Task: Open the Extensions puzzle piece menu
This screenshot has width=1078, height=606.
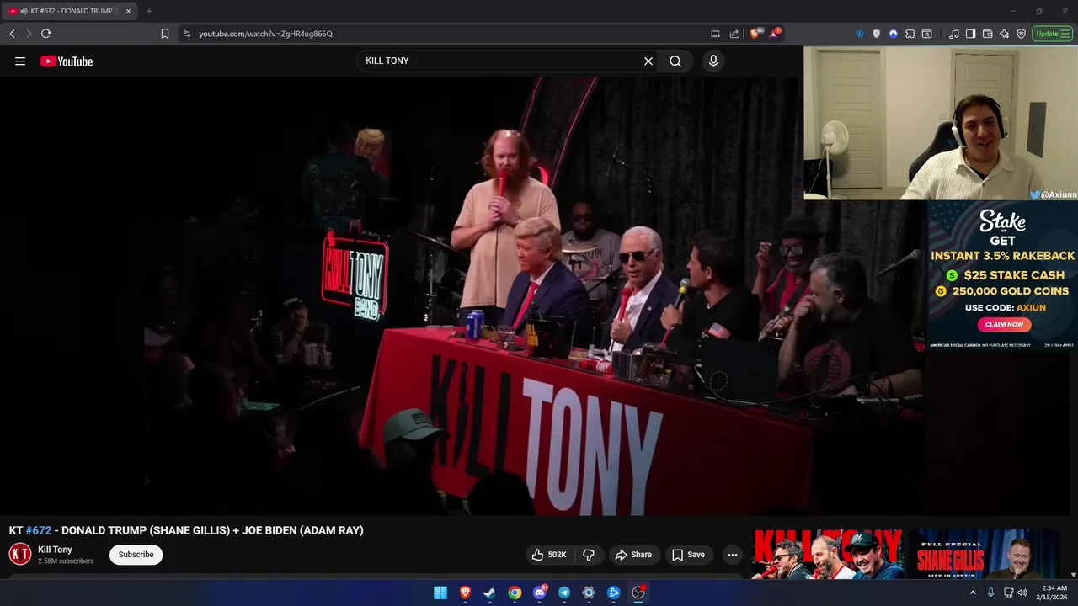Action: [x=910, y=34]
